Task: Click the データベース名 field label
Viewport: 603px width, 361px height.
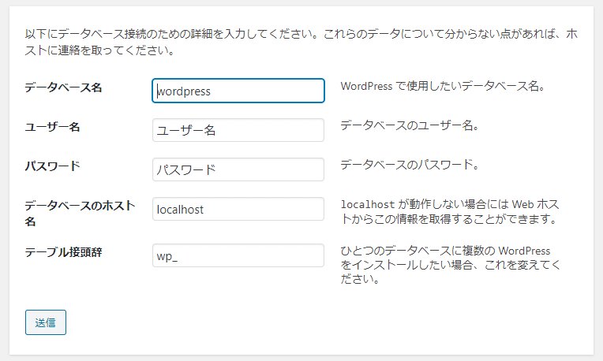Action: coord(63,87)
